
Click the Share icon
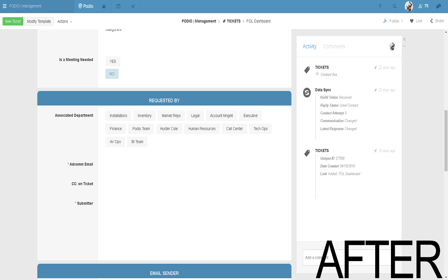[432, 21]
